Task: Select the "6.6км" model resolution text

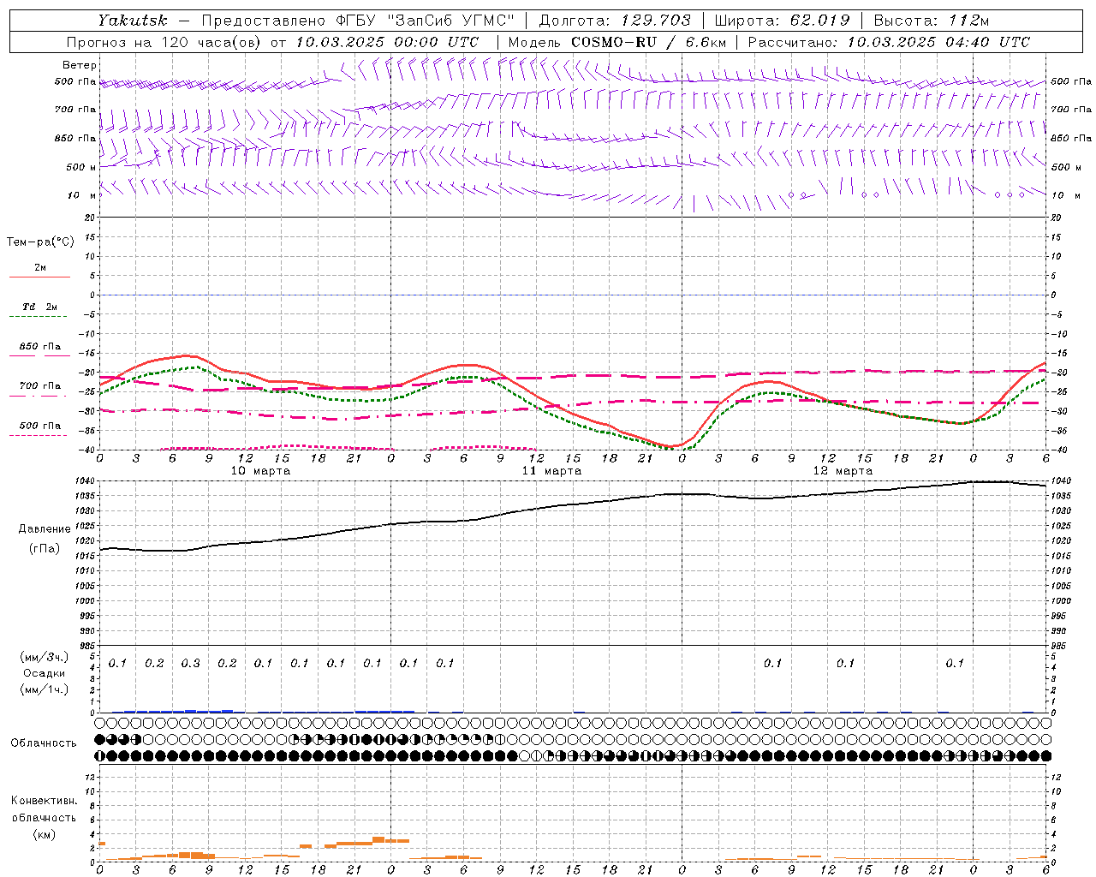Action: coord(706,42)
